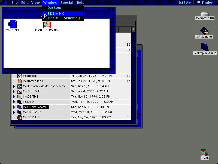
Task: Open the View menu
Action: coord(35,3)
